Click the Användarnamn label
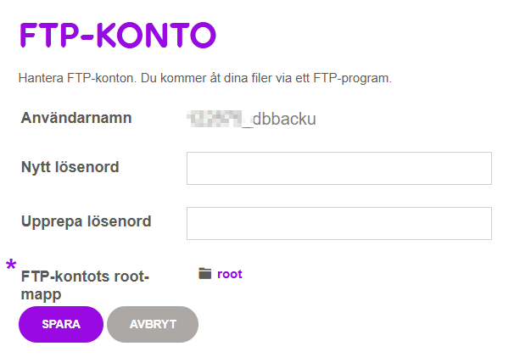514x363 pixels. [x=75, y=118]
